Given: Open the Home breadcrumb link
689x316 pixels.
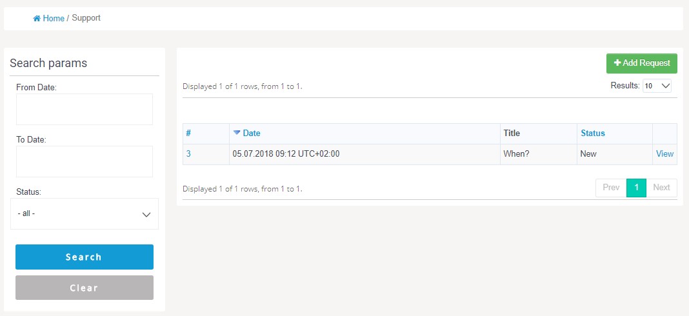Looking at the screenshot, I should coord(54,19).
